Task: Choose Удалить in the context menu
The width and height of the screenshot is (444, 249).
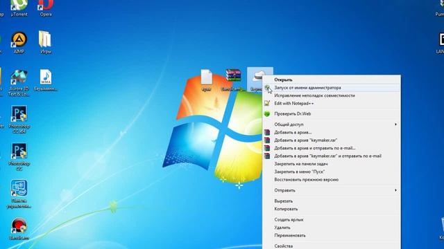Action: click(332, 228)
